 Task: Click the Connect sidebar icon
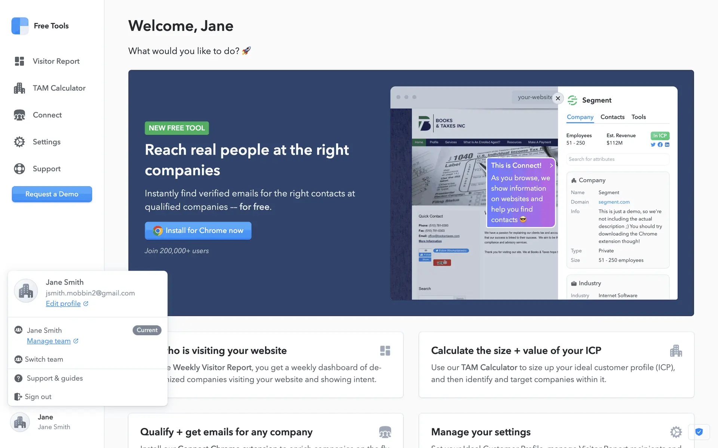tap(19, 115)
